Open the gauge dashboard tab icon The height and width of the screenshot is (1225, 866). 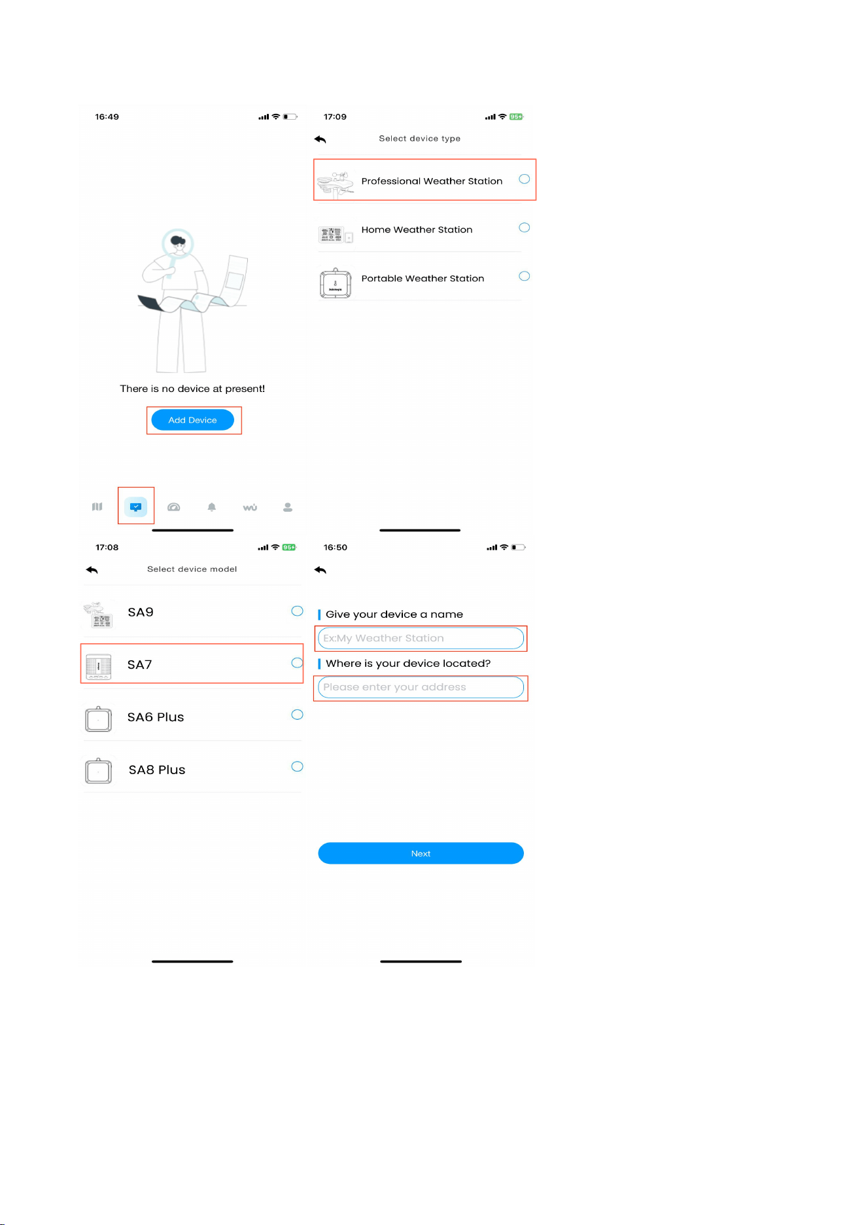(x=173, y=507)
